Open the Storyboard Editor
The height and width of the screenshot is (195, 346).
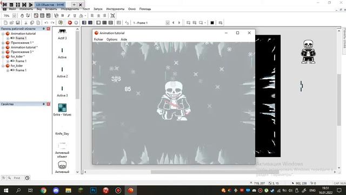[x=84, y=23]
